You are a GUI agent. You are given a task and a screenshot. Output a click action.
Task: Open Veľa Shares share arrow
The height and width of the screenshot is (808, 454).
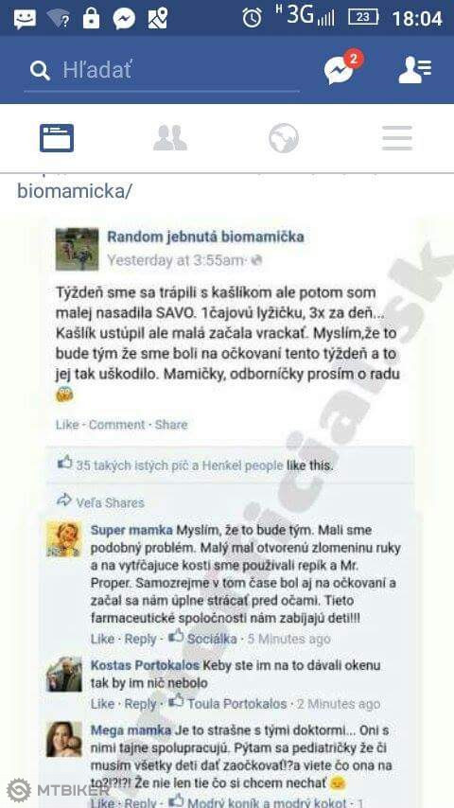[64, 500]
